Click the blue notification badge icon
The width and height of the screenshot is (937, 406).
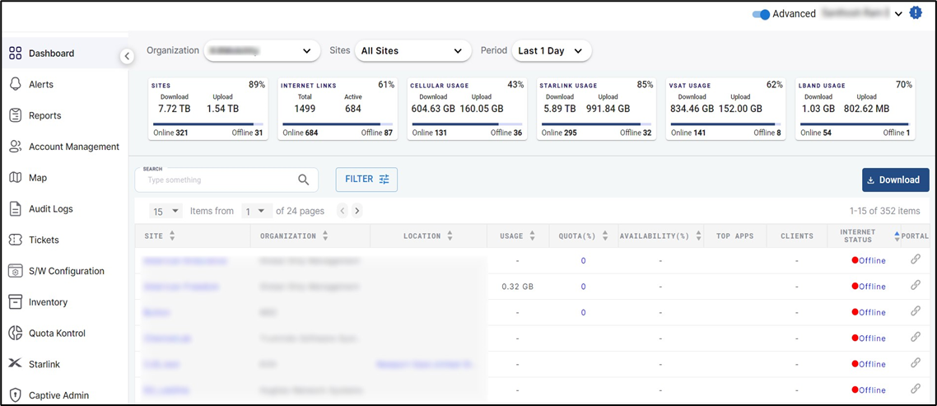[916, 13]
